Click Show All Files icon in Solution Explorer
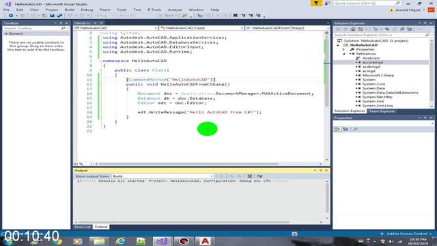Viewport: 437px width, 246px height. coord(410,29)
